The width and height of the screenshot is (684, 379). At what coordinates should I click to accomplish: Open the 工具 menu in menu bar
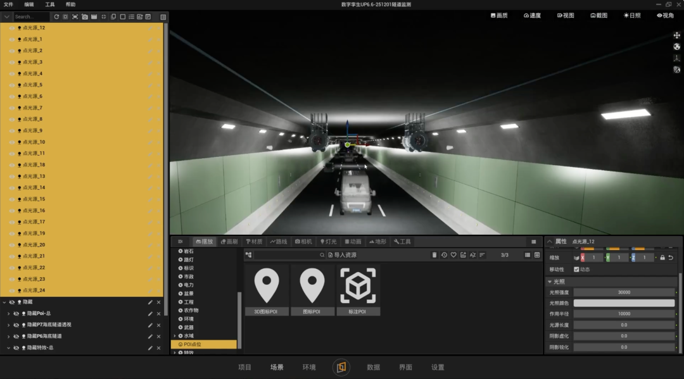tap(50, 4)
